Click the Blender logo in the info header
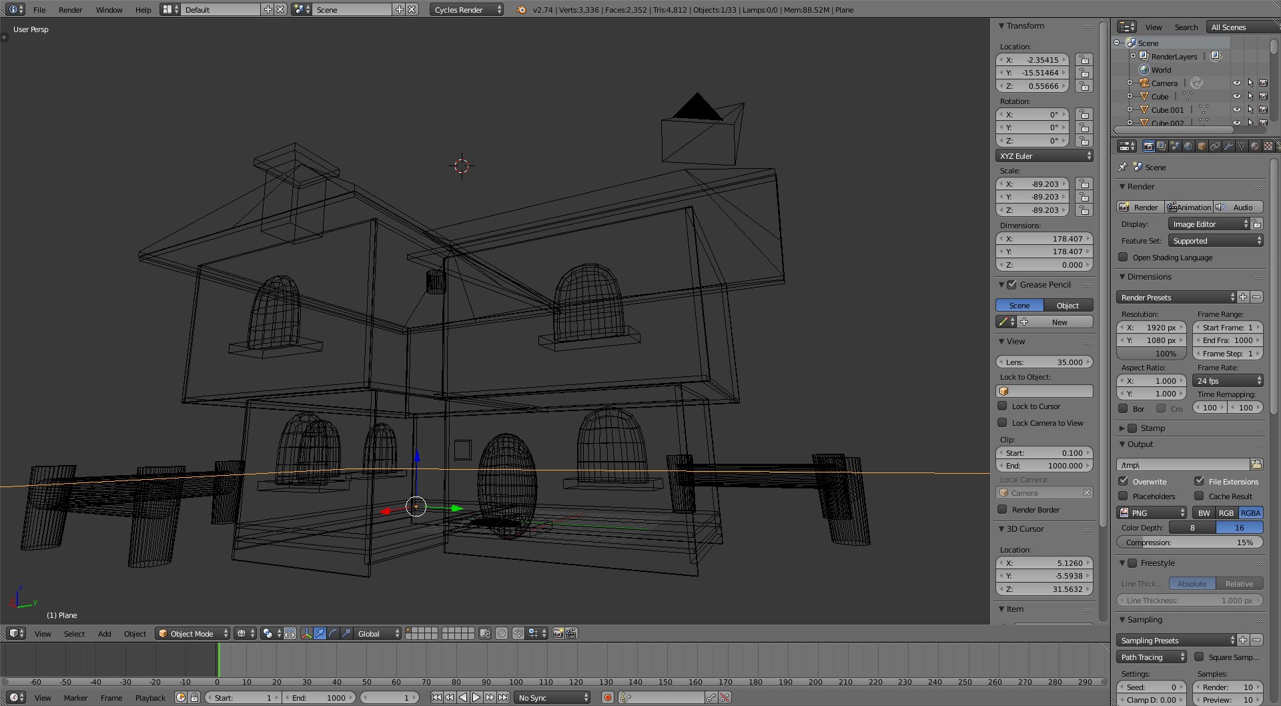Screen dimensions: 1281x706 (x=521, y=9)
